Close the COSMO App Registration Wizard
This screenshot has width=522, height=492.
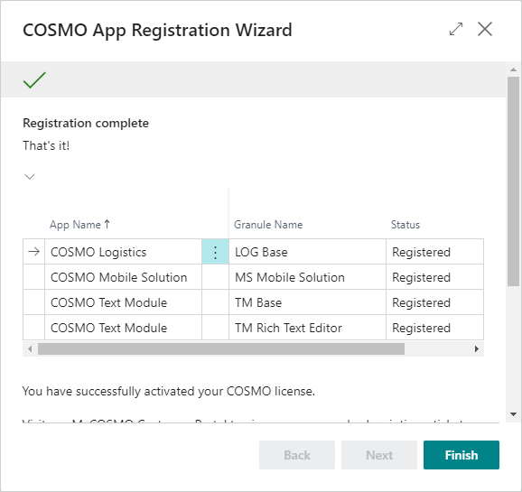(x=485, y=29)
